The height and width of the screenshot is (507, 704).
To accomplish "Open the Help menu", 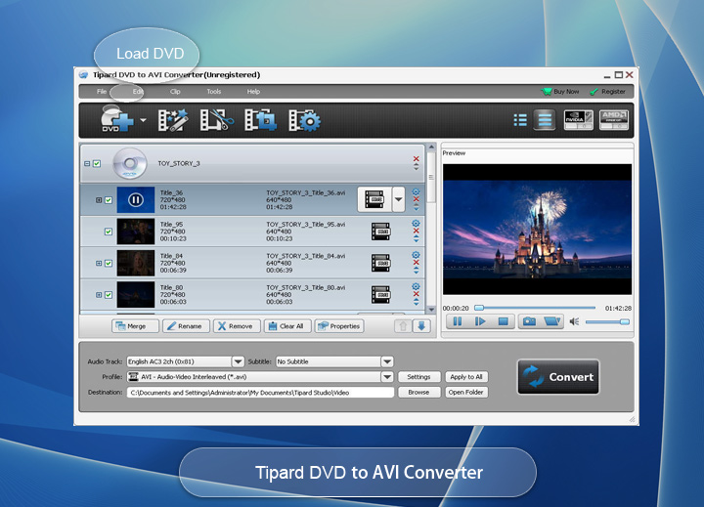I will [253, 92].
